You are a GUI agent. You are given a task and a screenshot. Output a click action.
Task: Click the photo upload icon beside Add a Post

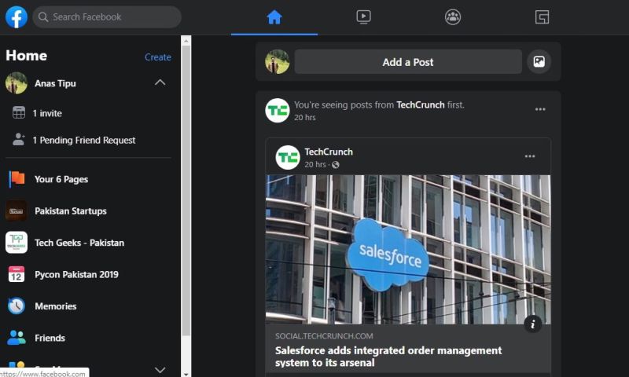click(539, 62)
